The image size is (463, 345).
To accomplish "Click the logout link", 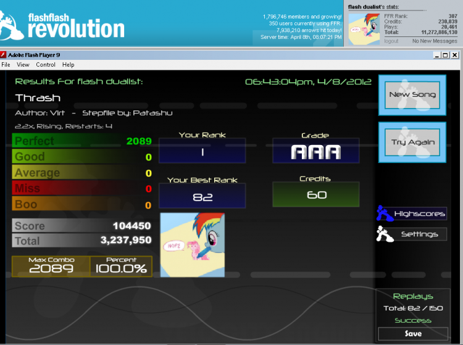I will coord(391,41).
